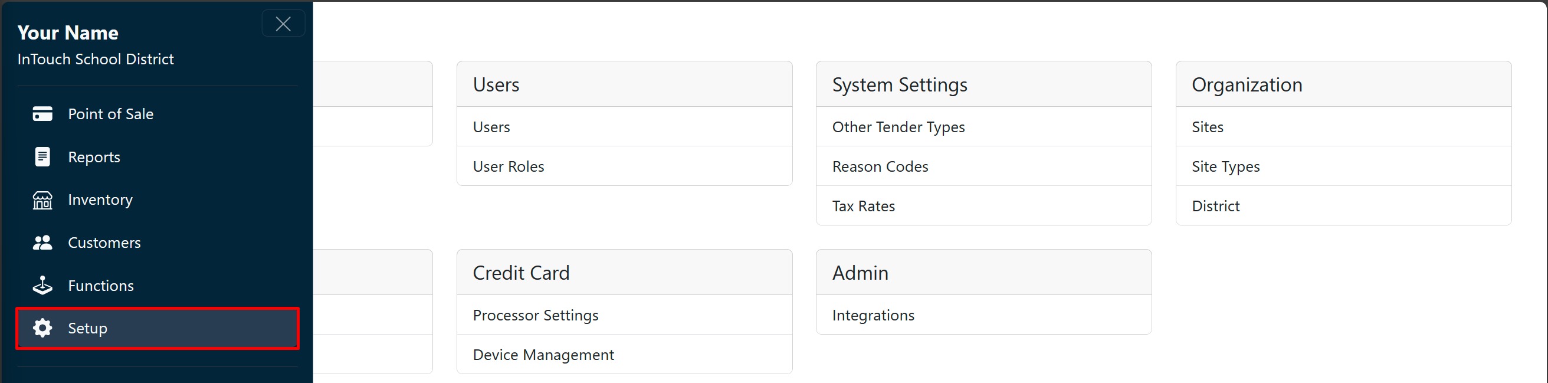Open Integrations under Admin
Screen dimensions: 1548x383
tap(873, 315)
